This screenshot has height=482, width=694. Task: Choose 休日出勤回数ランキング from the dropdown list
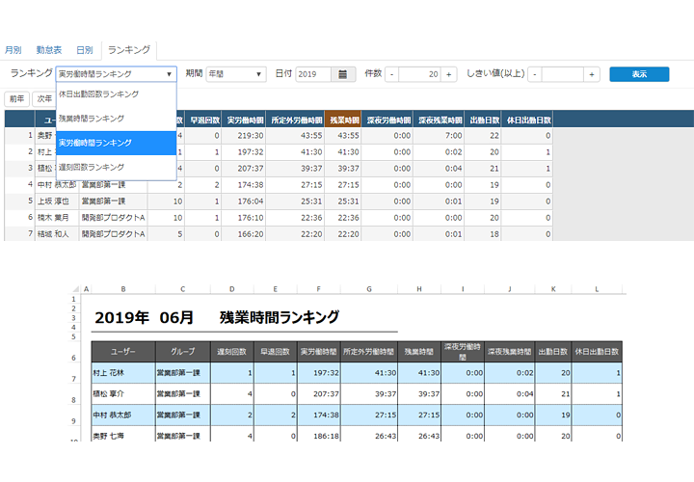(117, 94)
